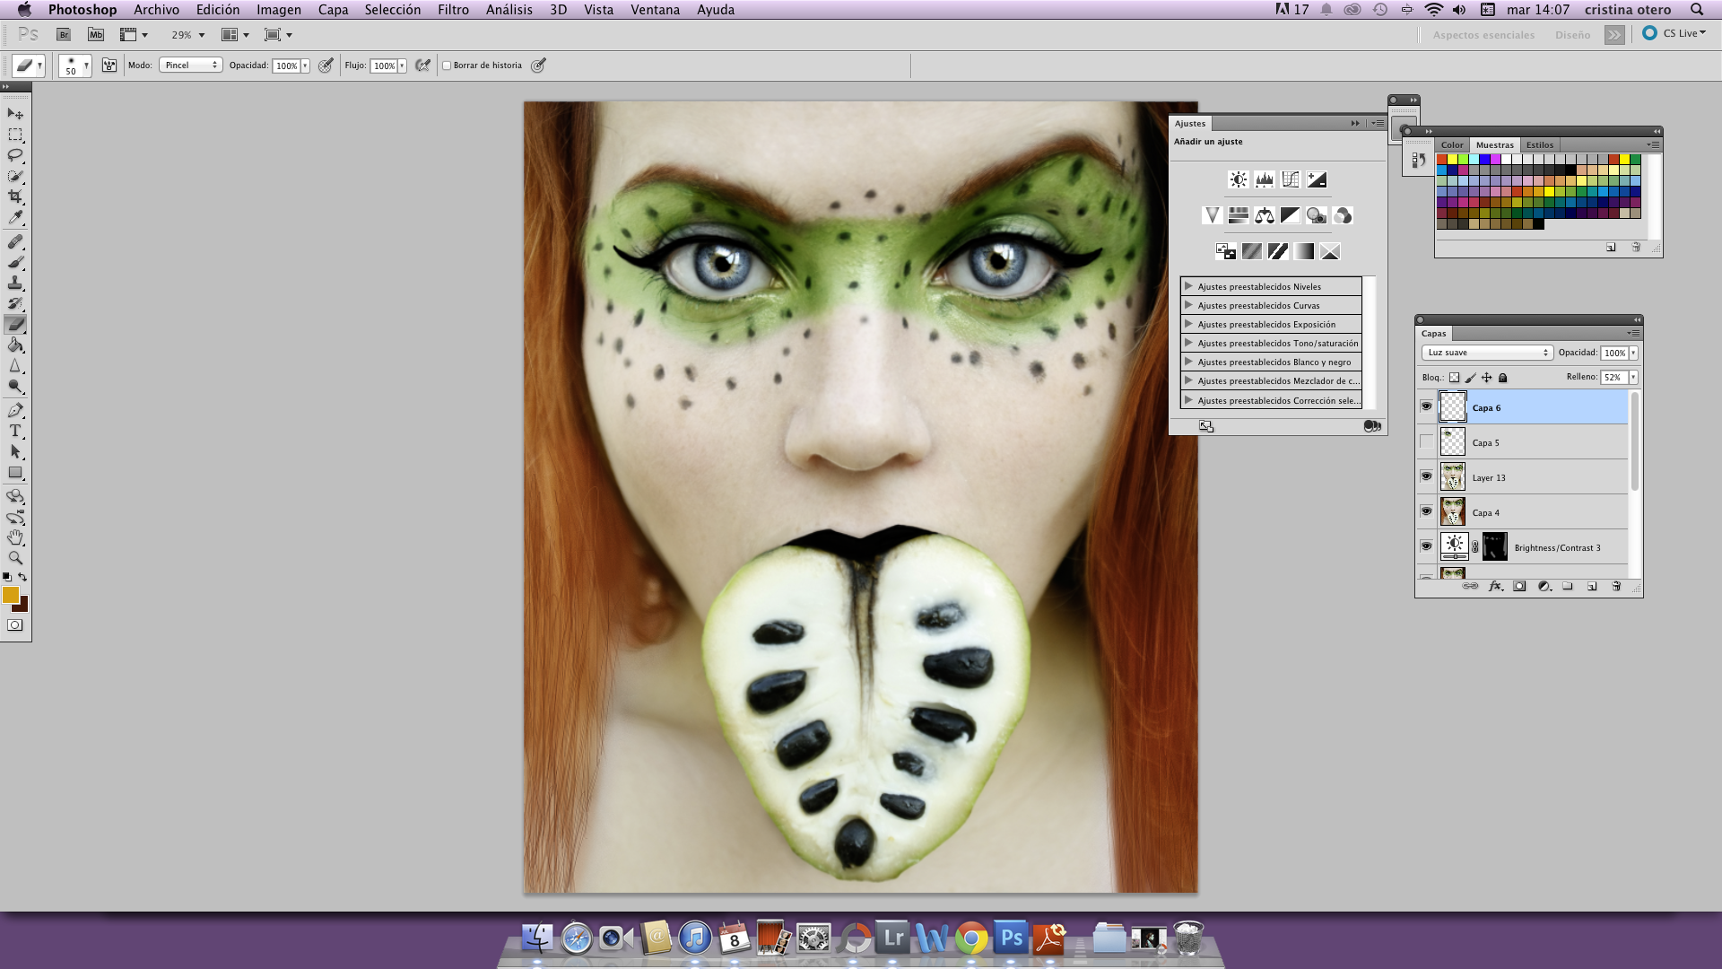The height and width of the screenshot is (969, 1722).
Task: Open the Capa menu
Action: tap(333, 9)
